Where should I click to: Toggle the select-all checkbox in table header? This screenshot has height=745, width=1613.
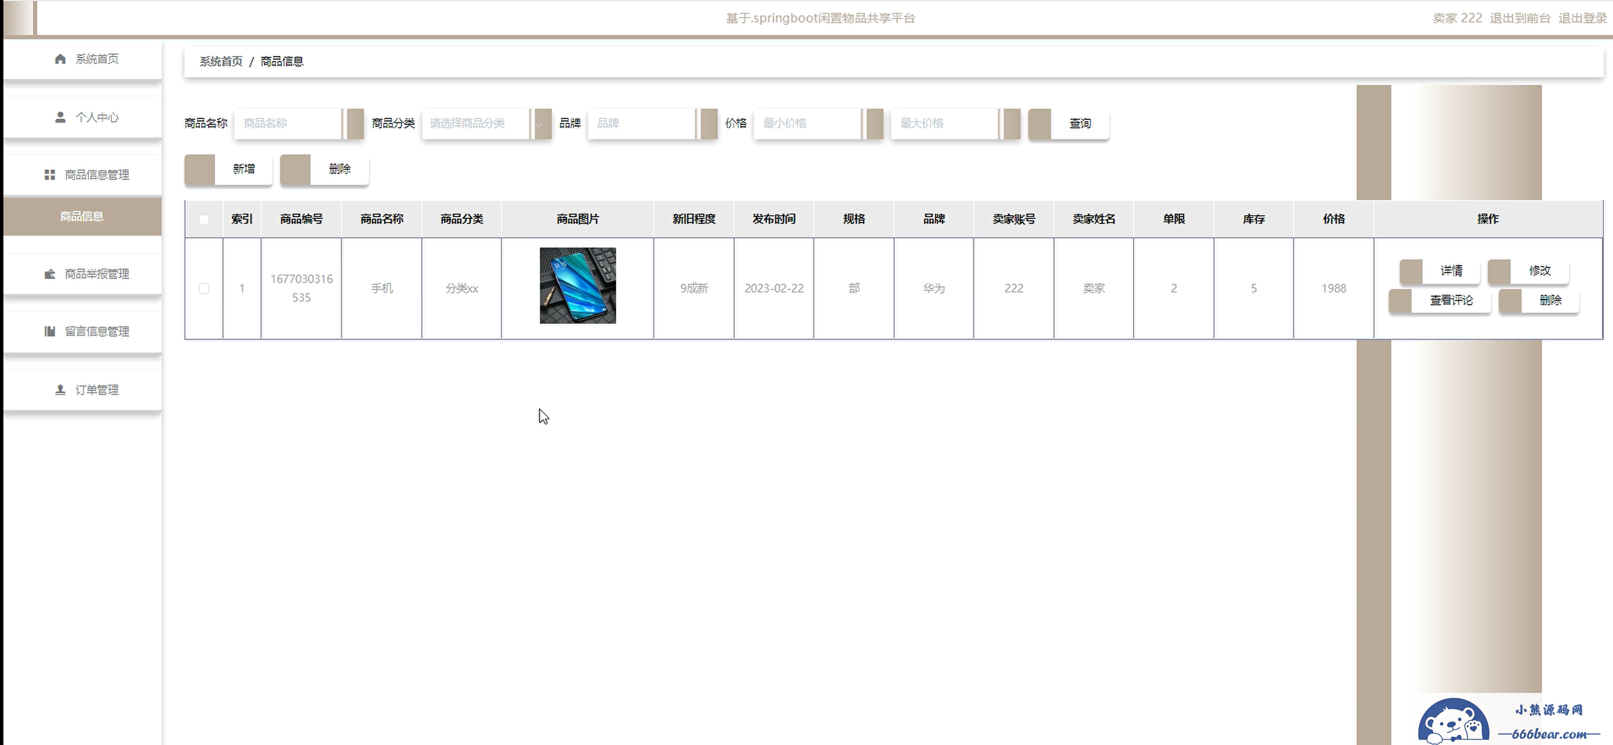(x=204, y=219)
